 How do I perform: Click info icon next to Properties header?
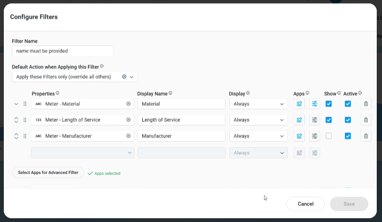point(58,93)
